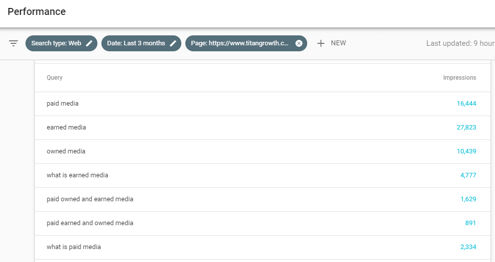Click pencil icon on Date filter
The width and height of the screenshot is (495, 262).
(x=173, y=43)
